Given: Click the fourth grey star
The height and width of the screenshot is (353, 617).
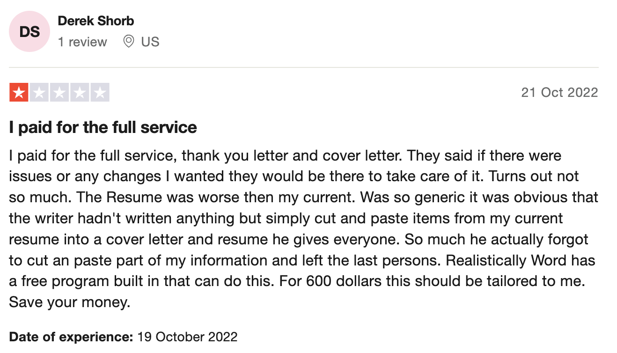Looking at the screenshot, I should (80, 92).
